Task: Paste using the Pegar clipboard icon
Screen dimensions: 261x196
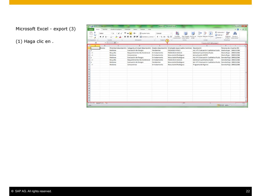Action: pyautogui.click(x=91, y=34)
